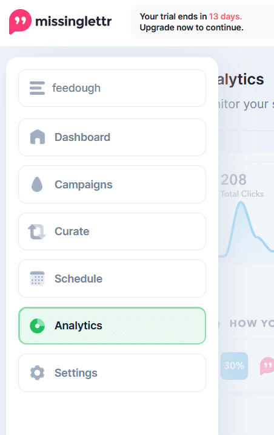Select the Curate menu item
274x435 pixels.
point(112,231)
